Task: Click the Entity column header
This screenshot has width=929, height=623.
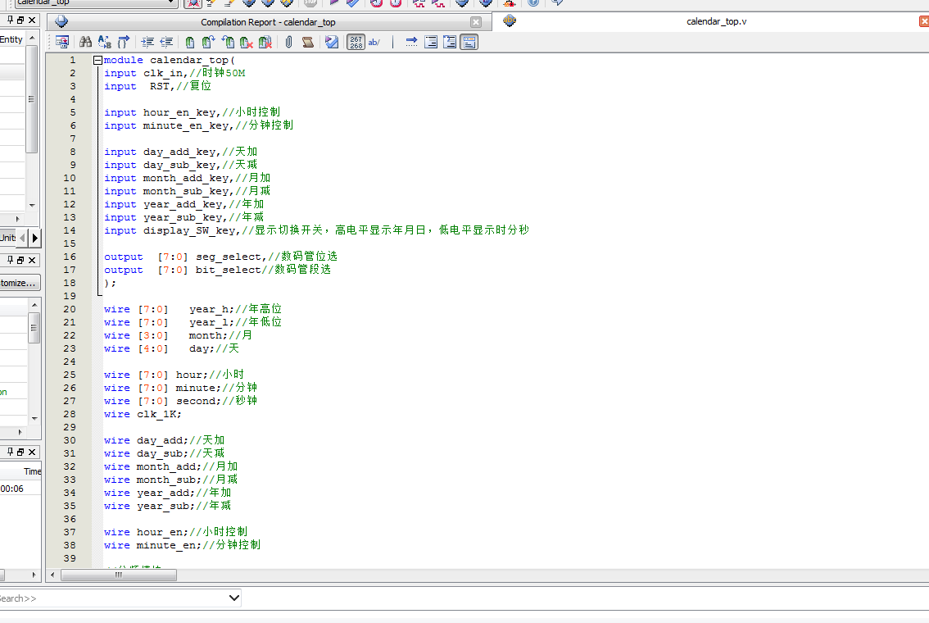Action: (x=11, y=39)
